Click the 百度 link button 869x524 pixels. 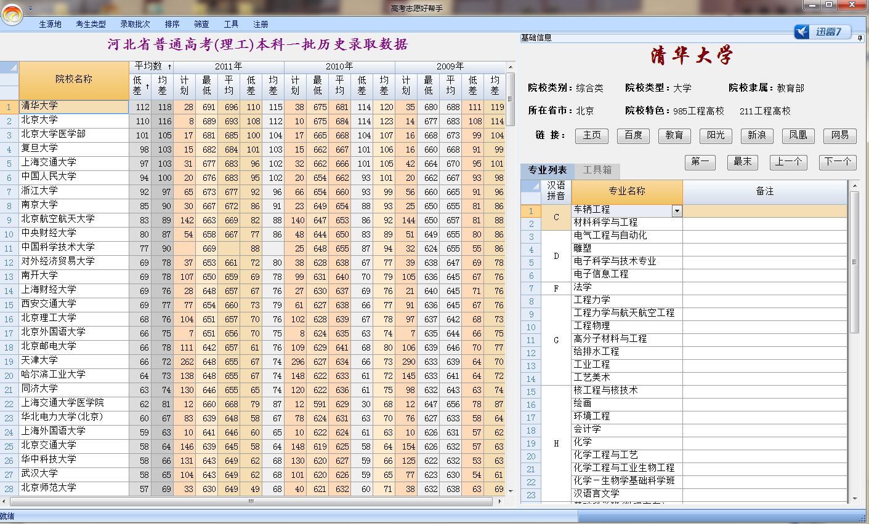633,135
